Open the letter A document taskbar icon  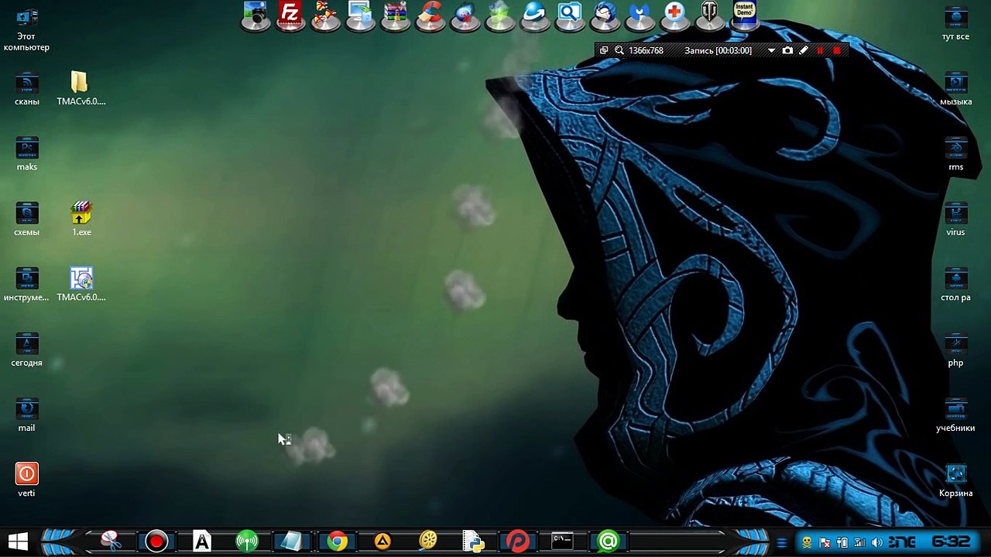[x=202, y=541]
